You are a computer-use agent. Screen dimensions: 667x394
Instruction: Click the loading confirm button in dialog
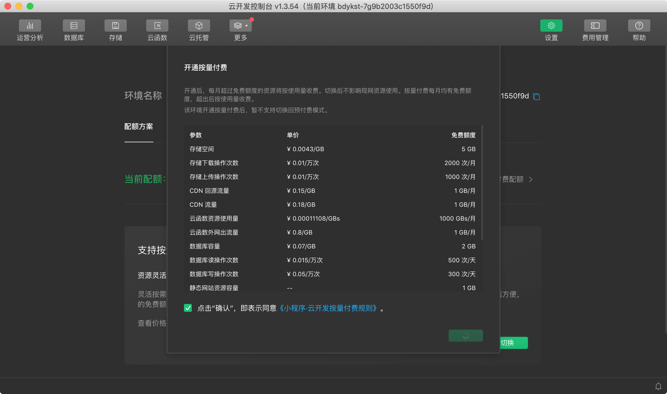(466, 336)
